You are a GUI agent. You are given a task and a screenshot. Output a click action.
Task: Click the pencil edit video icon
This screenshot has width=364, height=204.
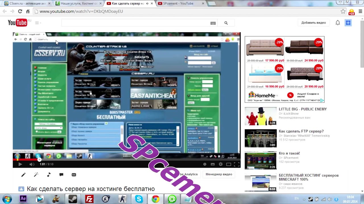tap(23, 175)
